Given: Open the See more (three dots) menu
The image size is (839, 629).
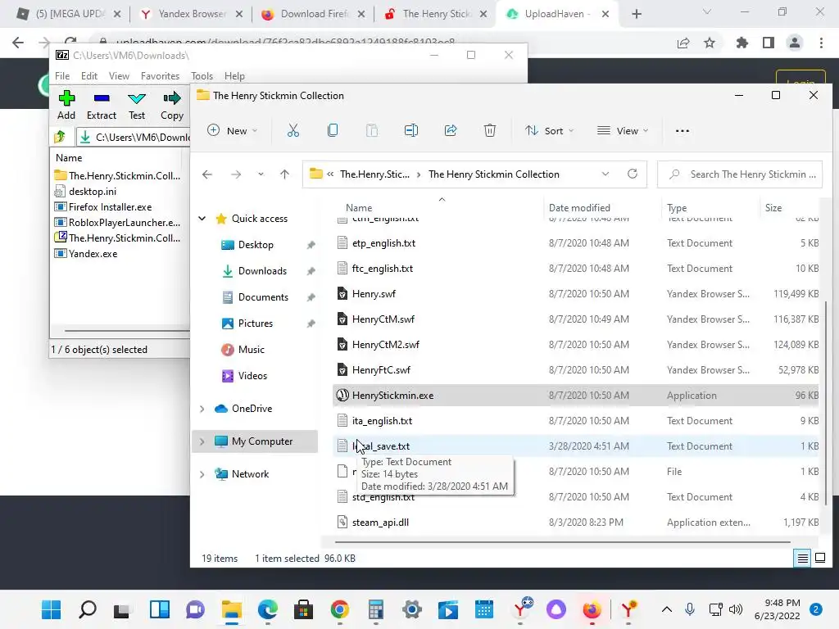Looking at the screenshot, I should tap(683, 130).
